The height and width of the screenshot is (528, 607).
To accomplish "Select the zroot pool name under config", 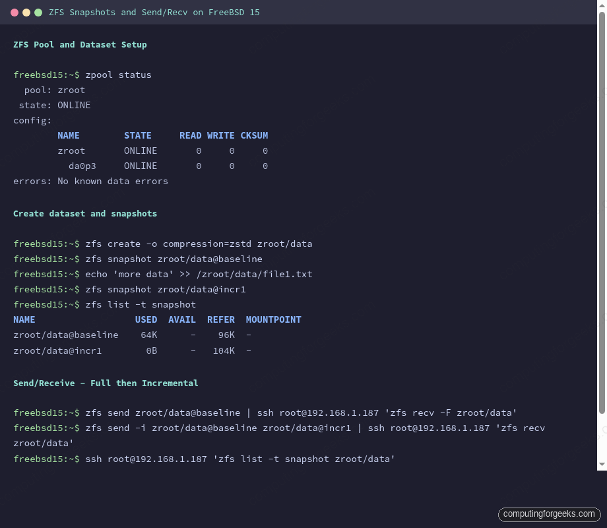I will pos(71,150).
